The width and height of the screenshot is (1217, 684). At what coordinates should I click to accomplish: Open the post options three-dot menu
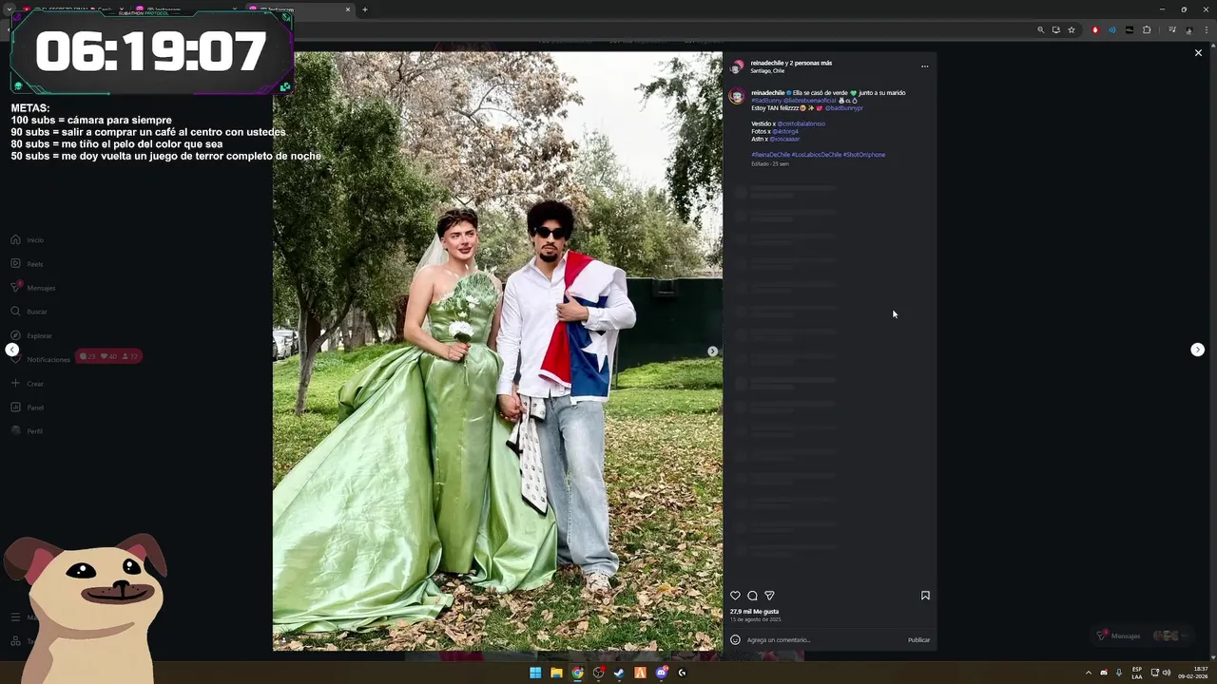click(924, 66)
